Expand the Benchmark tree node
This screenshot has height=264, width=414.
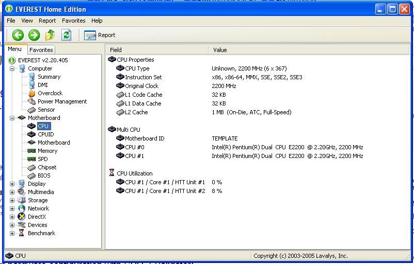click(12, 233)
